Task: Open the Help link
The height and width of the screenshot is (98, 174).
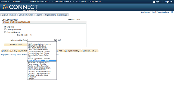Action: click(x=153, y=12)
